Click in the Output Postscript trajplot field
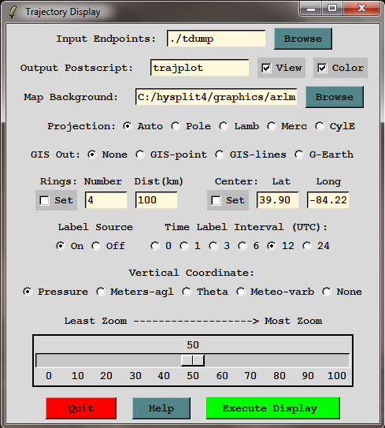 200,68
